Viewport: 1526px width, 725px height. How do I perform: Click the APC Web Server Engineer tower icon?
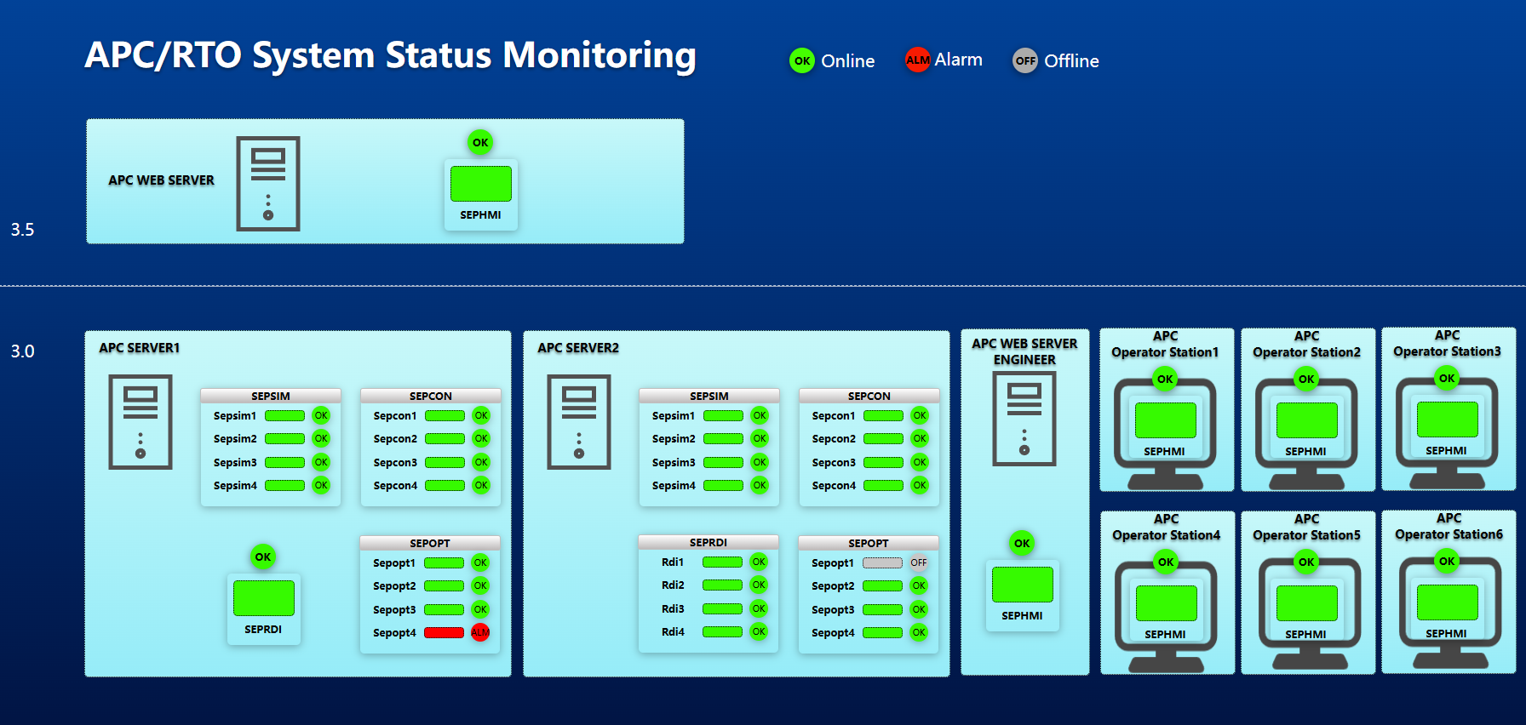click(1024, 419)
